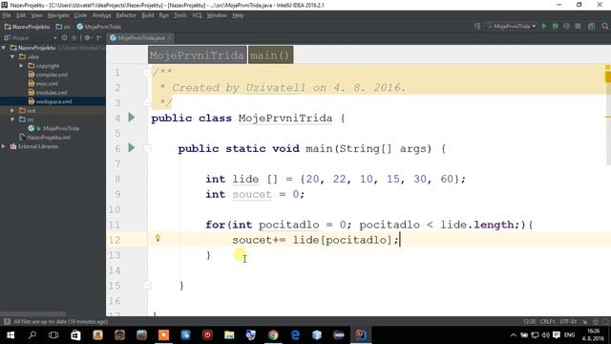The height and width of the screenshot is (344, 611).
Task: Open Windows Start menu
Action: 11,335
